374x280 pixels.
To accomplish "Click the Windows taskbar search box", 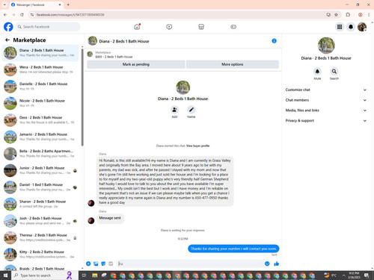I will pyautogui.click(x=45, y=276).
